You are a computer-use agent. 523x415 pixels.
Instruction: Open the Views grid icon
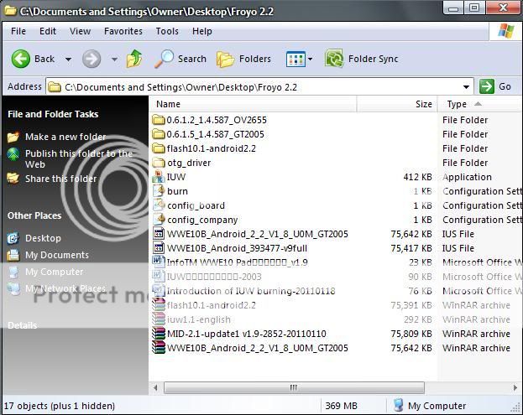295,60
